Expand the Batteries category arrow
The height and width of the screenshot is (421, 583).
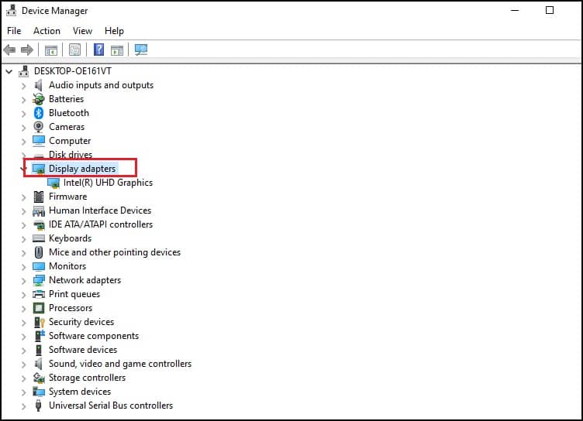pyautogui.click(x=24, y=100)
